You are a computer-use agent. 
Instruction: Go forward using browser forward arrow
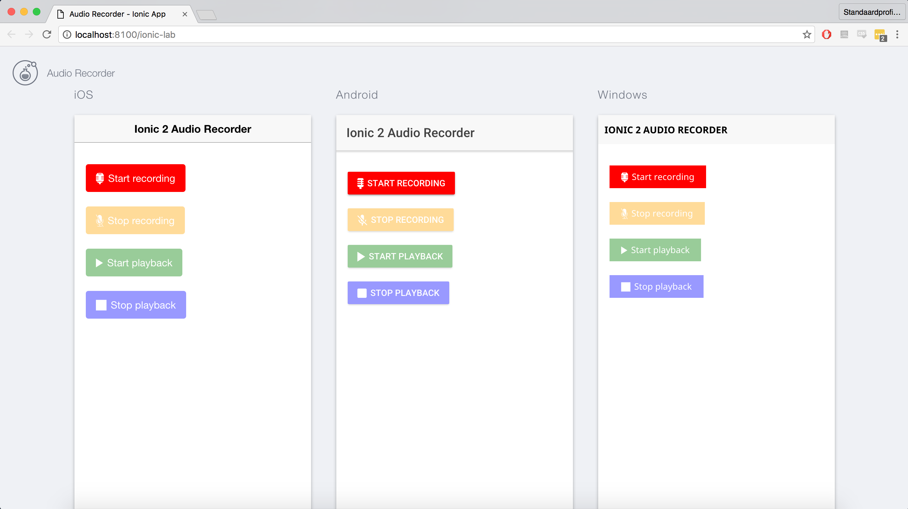(29, 34)
